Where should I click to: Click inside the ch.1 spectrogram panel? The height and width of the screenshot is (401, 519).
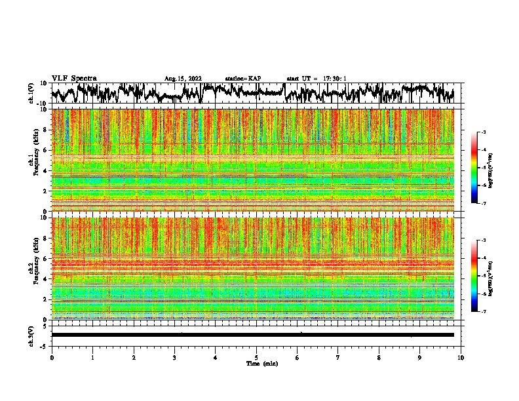(253, 160)
